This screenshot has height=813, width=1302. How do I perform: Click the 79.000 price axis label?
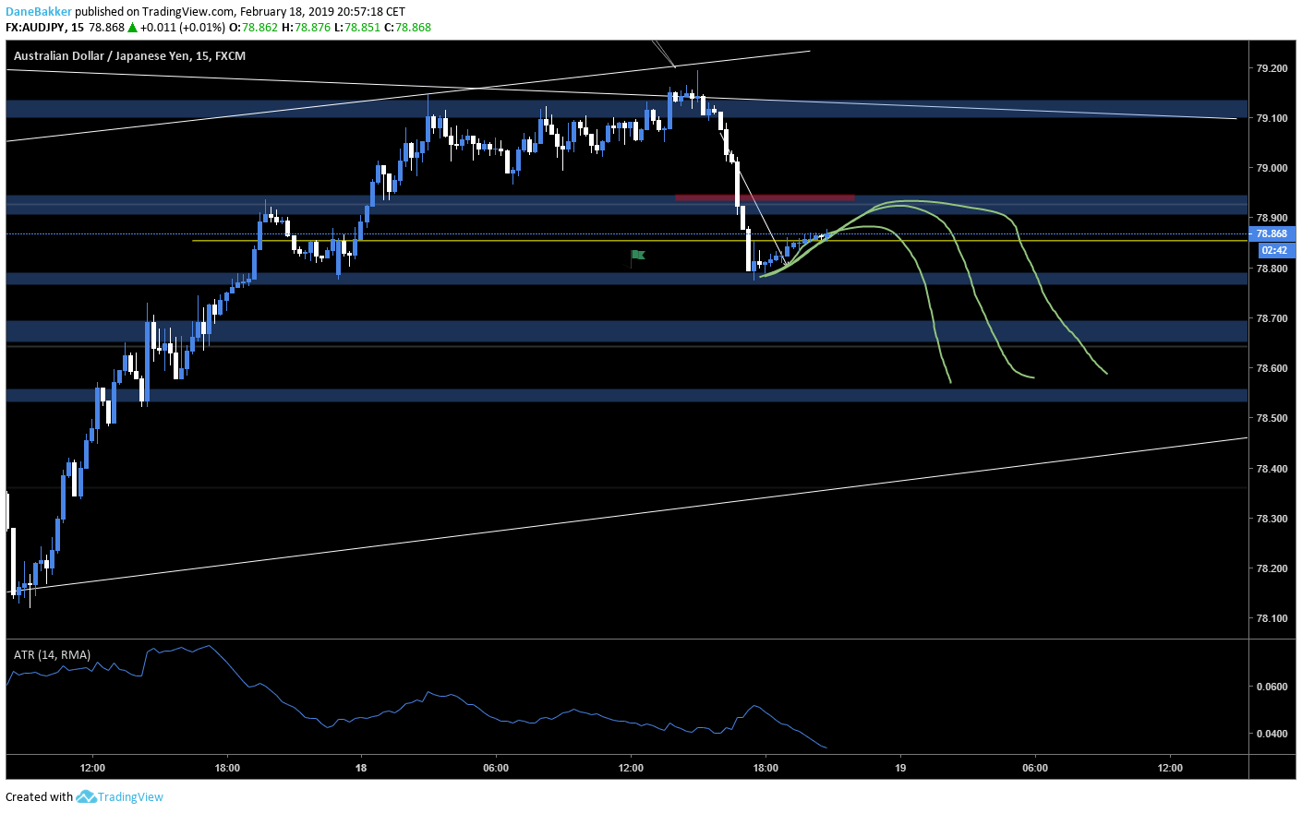[x=1272, y=168]
